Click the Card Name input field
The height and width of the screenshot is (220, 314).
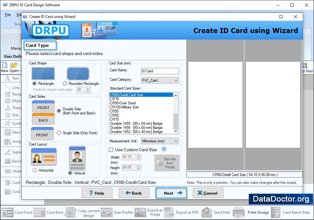[x=160, y=71]
